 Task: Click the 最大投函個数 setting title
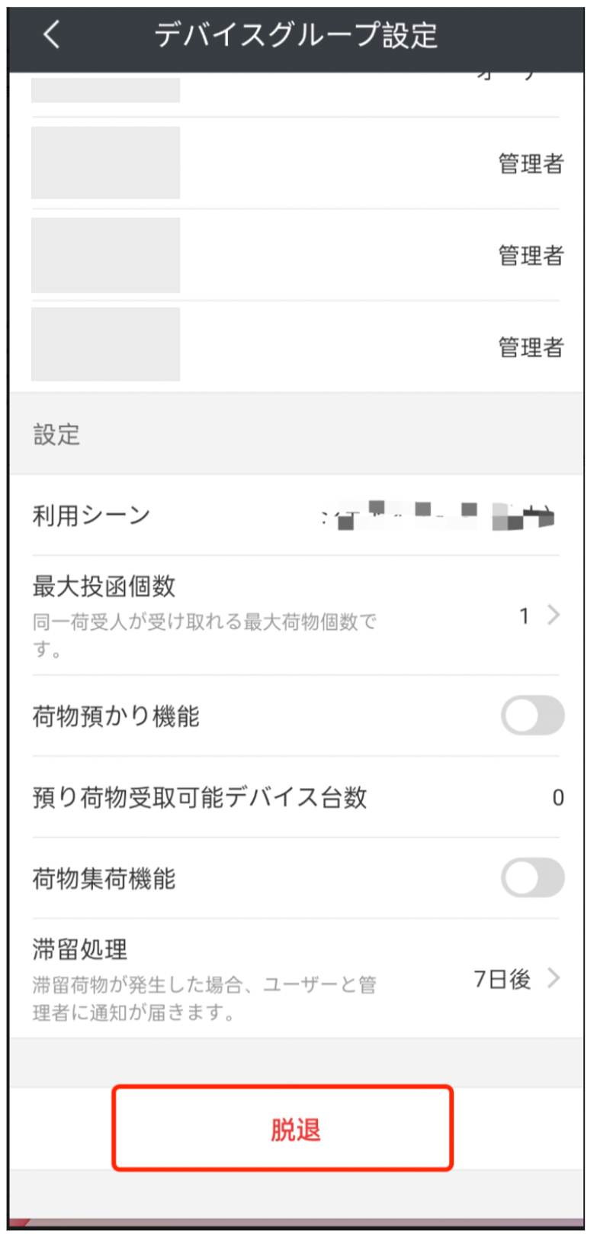click(104, 586)
